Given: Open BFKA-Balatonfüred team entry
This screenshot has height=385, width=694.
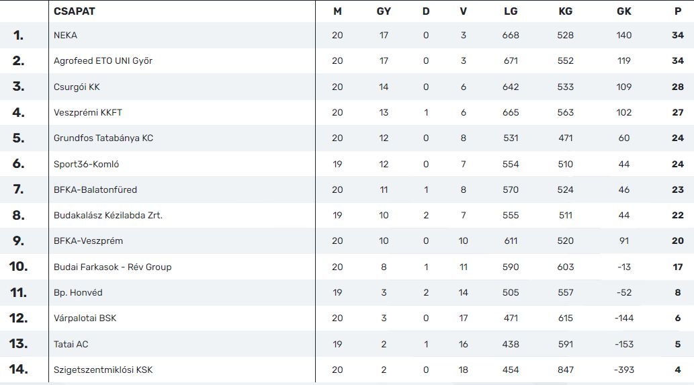Looking at the screenshot, I should tap(95, 190).
